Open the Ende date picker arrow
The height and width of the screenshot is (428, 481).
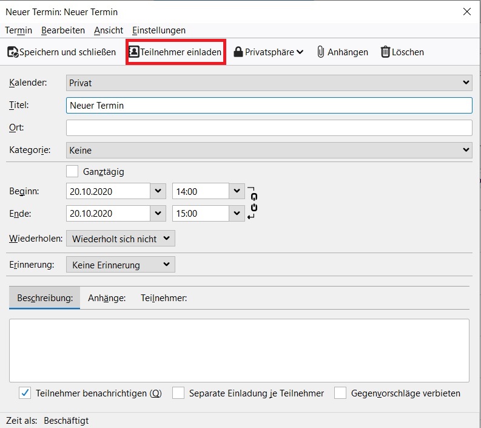158,213
